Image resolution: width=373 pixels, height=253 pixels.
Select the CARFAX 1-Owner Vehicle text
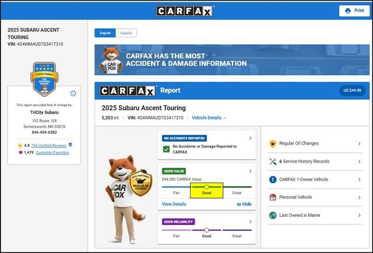click(x=304, y=180)
